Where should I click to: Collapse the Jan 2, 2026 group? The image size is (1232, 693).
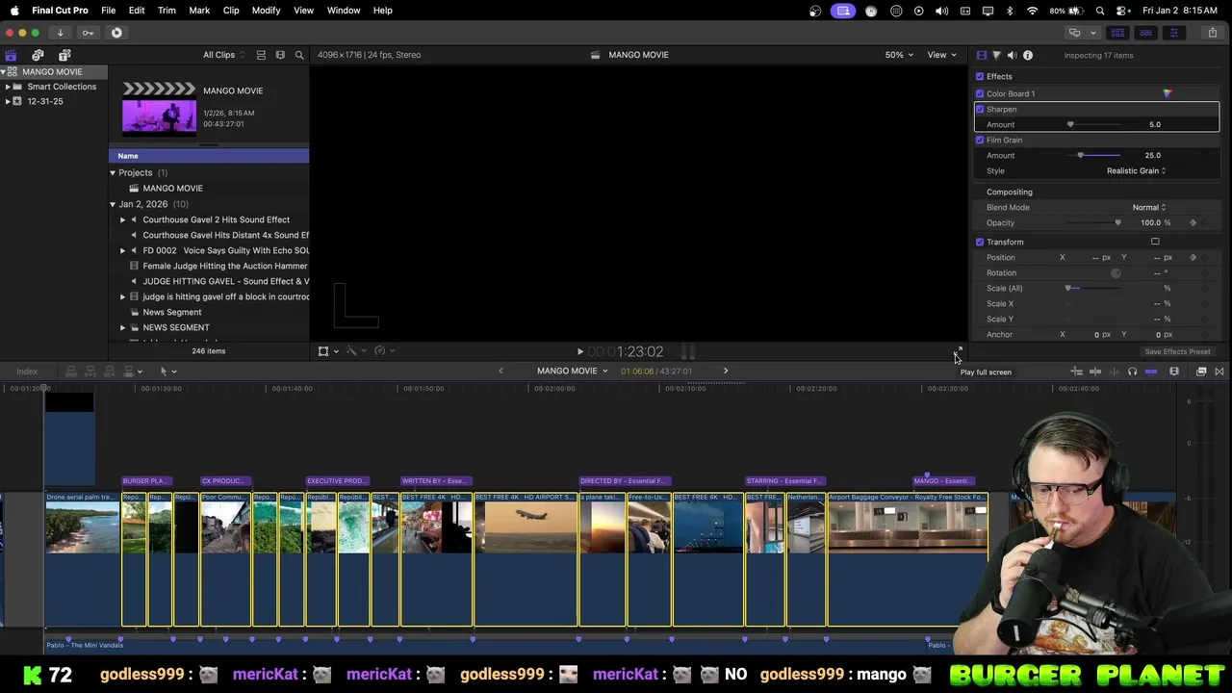pyautogui.click(x=113, y=204)
